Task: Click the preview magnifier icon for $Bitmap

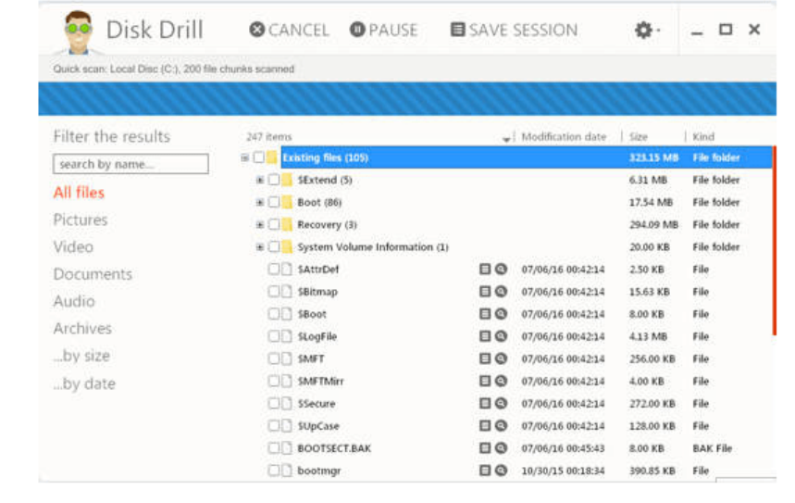Action: click(x=501, y=292)
